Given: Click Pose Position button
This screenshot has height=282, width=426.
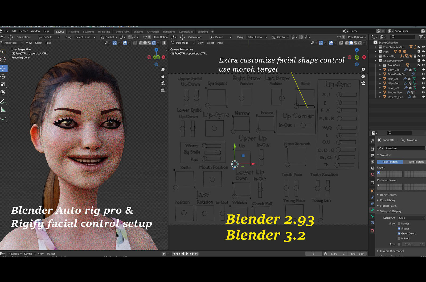Looking at the screenshot, I should (x=390, y=162).
